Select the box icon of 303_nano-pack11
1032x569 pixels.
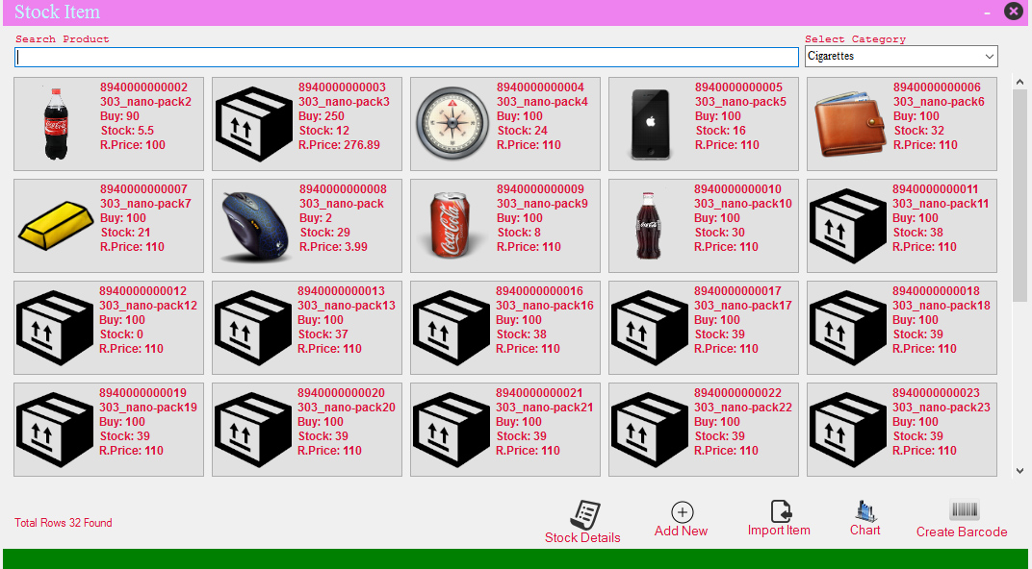coord(848,226)
